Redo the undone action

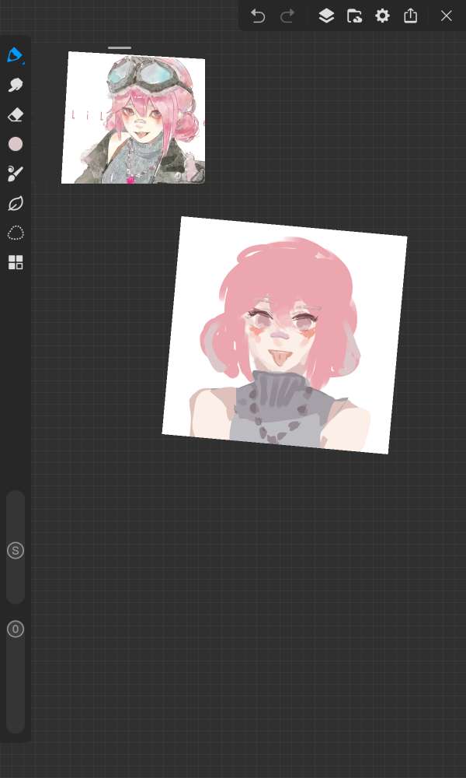tap(287, 16)
